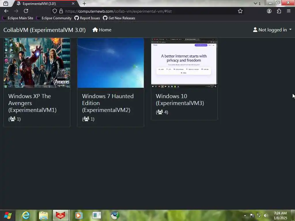The height and width of the screenshot is (221, 295).
Task: Click the CollabVM (ExperimentalVM 3.0!) brand title
Action: tap(44, 30)
